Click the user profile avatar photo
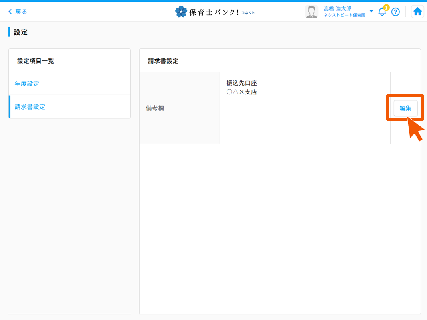Viewport: 427px width, 320px height. (x=311, y=11)
